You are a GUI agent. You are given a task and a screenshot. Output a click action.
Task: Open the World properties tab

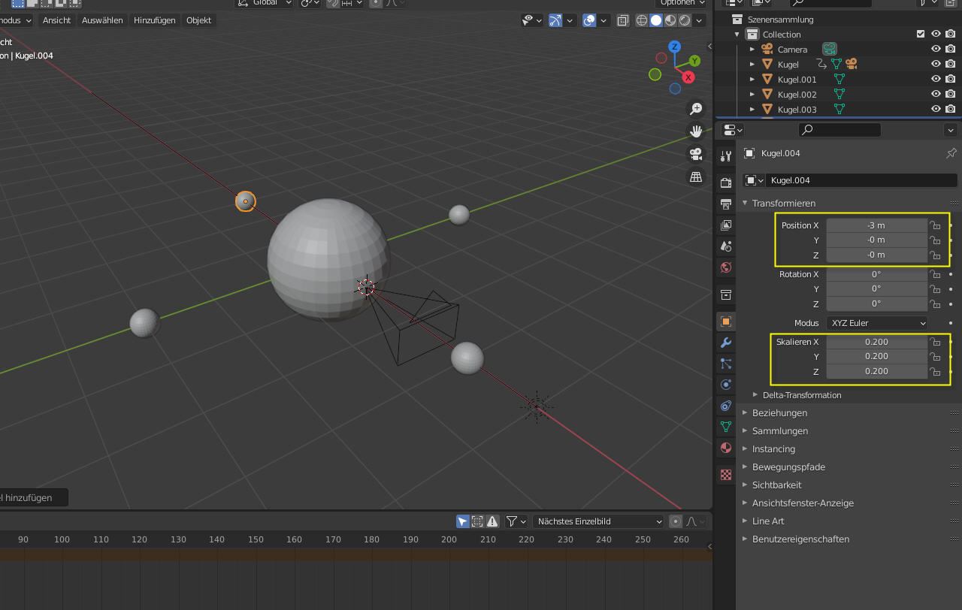[x=725, y=267]
